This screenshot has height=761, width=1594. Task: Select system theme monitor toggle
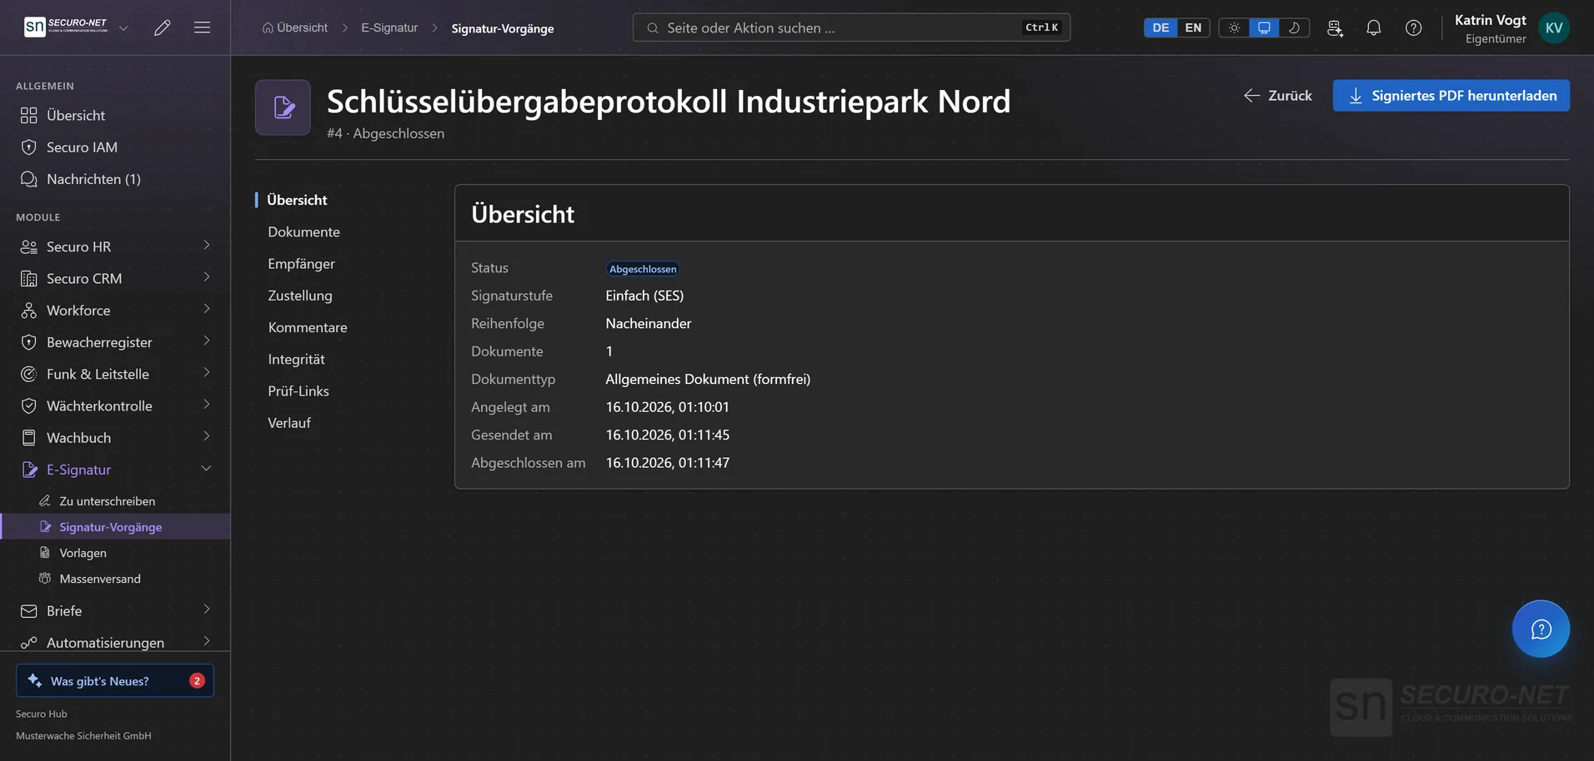pyautogui.click(x=1264, y=27)
